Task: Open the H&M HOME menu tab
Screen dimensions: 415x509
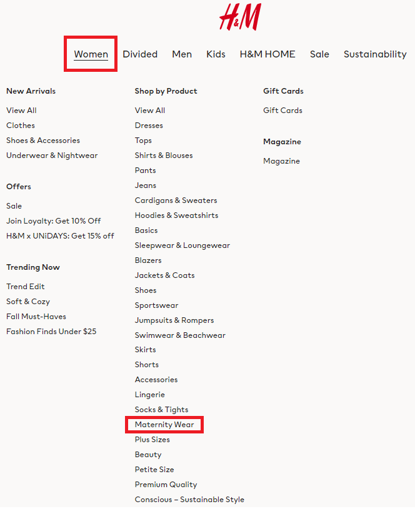Action: coord(267,54)
